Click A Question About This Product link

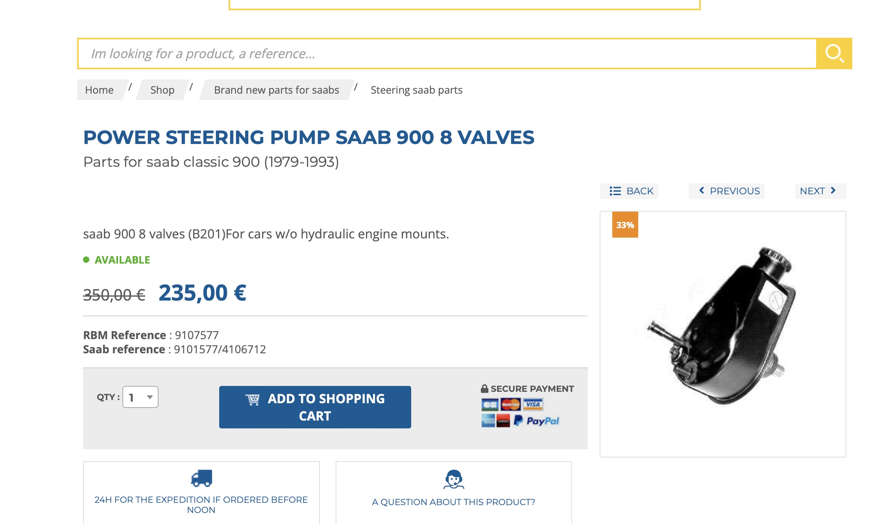(x=453, y=502)
